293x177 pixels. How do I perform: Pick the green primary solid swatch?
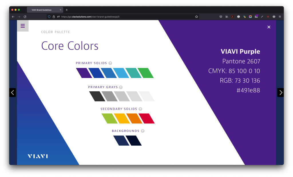(145, 73)
